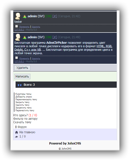Image resolution: width=130 pixels, height=161 pixels.
Task: Click the green user icon in first post
Action: (x=25, y=16)
